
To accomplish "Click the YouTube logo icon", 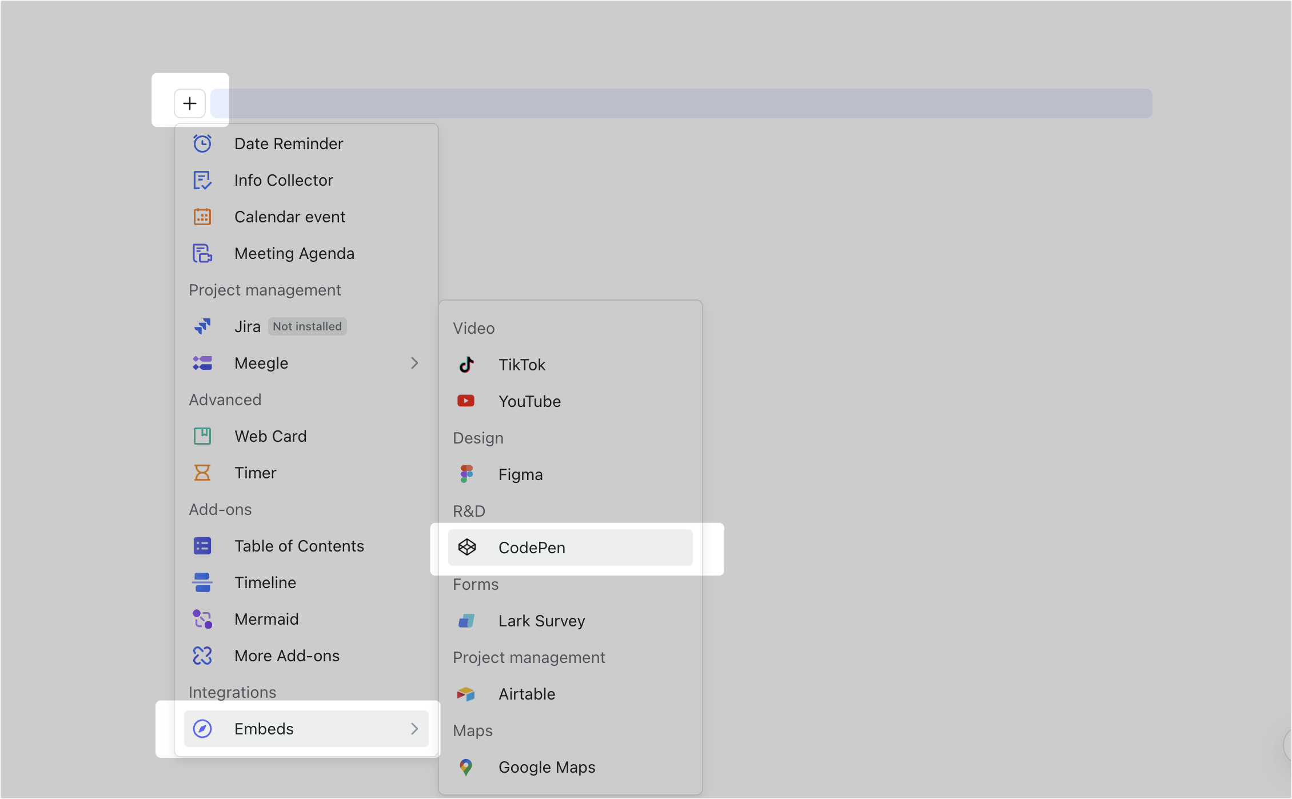I will click(466, 401).
